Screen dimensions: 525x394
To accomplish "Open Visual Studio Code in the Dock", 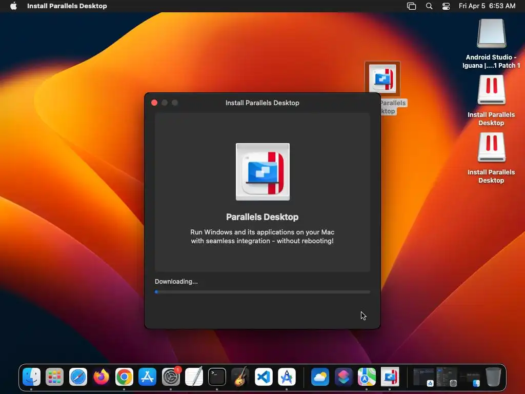I will click(264, 377).
